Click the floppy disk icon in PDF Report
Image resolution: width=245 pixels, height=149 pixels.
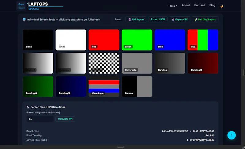130,19
